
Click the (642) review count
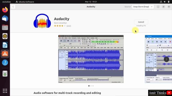tap(69, 26)
